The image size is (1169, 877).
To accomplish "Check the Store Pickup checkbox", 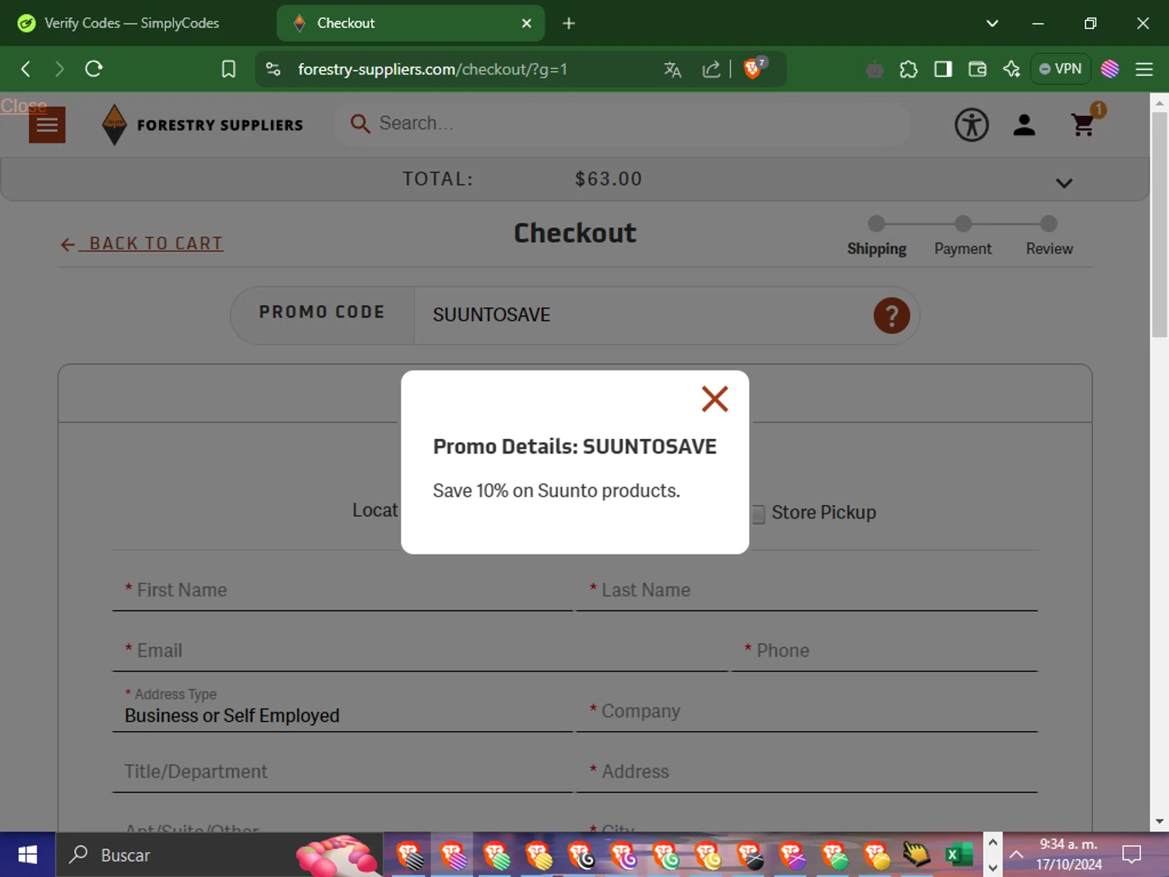I will tap(758, 514).
